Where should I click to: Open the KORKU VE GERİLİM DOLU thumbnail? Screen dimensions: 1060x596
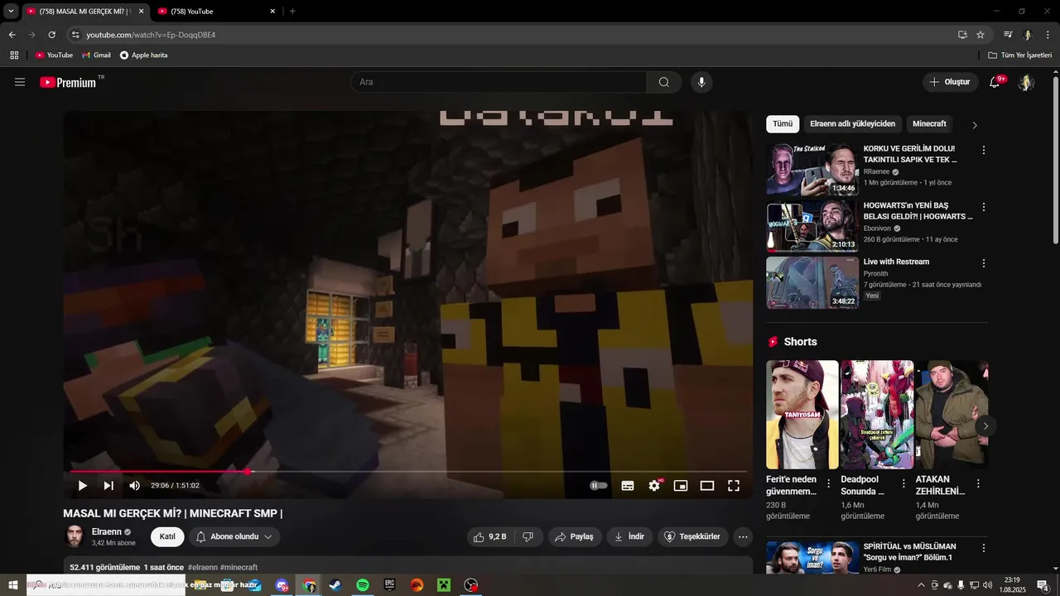tap(812, 170)
